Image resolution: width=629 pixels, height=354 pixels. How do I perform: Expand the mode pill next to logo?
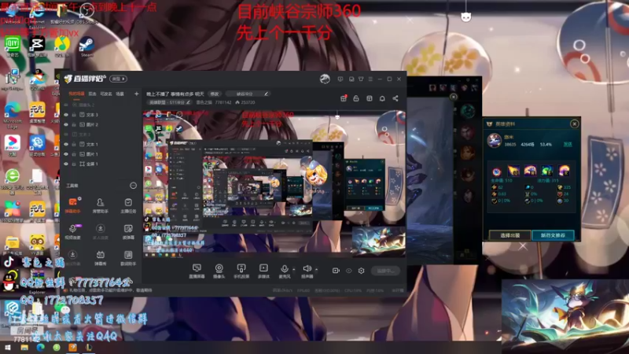tap(119, 79)
